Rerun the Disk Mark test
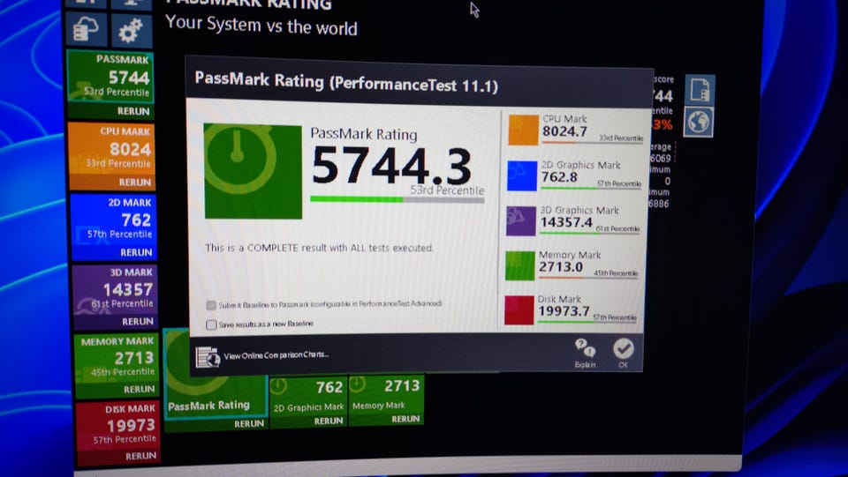This screenshot has height=477, width=848. 140,456
